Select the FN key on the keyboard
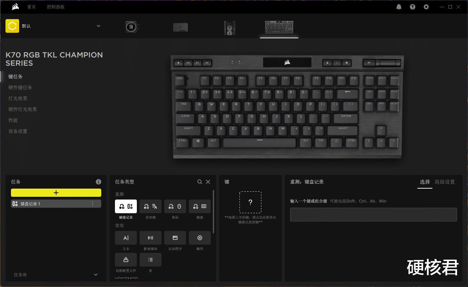The image size is (468, 287). (x=321, y=143)
